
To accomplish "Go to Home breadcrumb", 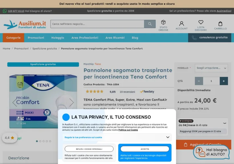I will tap(6, 49).
